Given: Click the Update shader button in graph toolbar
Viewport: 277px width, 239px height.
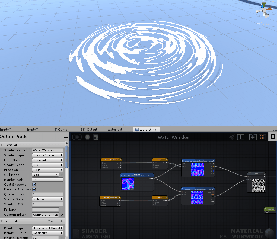Looking at the screenshot, I should (x=77, y=137).
